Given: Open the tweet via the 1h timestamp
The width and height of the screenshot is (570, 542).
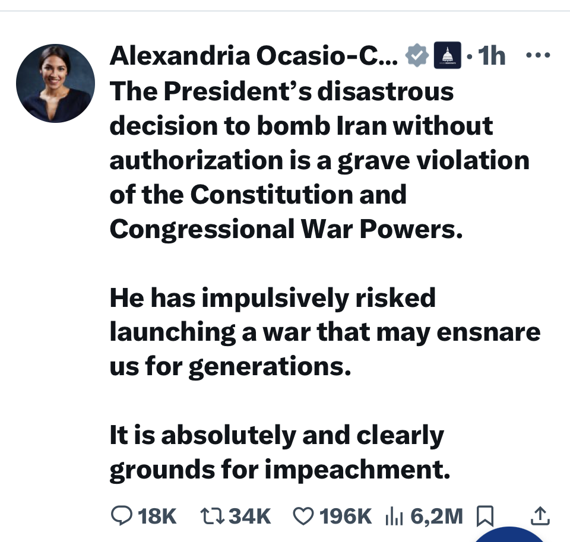Looking at the screenshot, I should click(492, 56).
